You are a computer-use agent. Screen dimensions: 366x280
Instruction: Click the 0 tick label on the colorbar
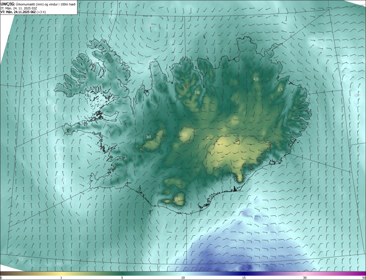click(1, 278)
